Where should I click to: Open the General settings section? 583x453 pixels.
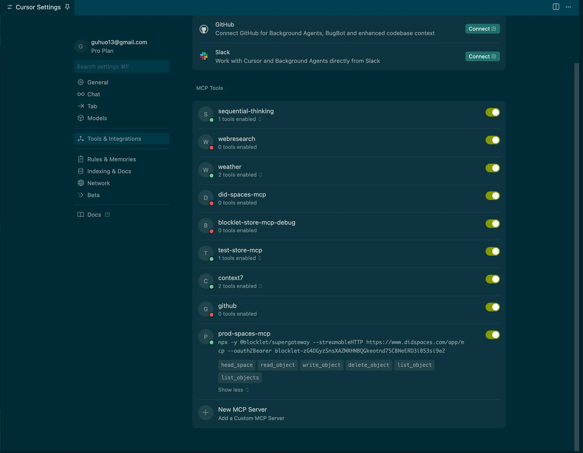click(122, 82)
